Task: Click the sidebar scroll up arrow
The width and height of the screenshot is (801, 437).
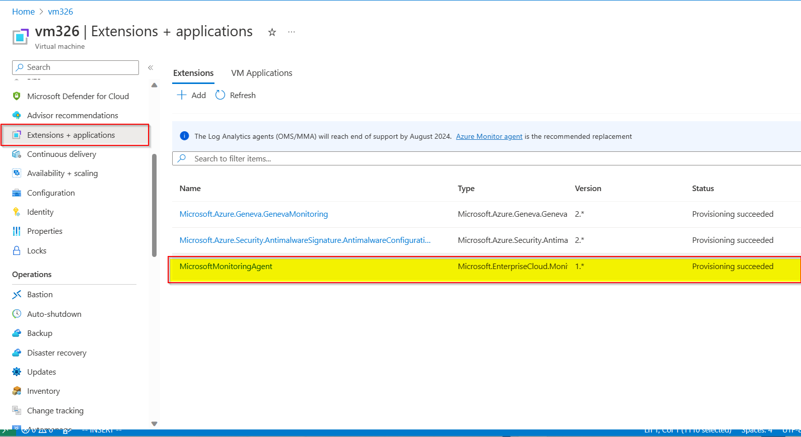Action: tap(154, 85)
